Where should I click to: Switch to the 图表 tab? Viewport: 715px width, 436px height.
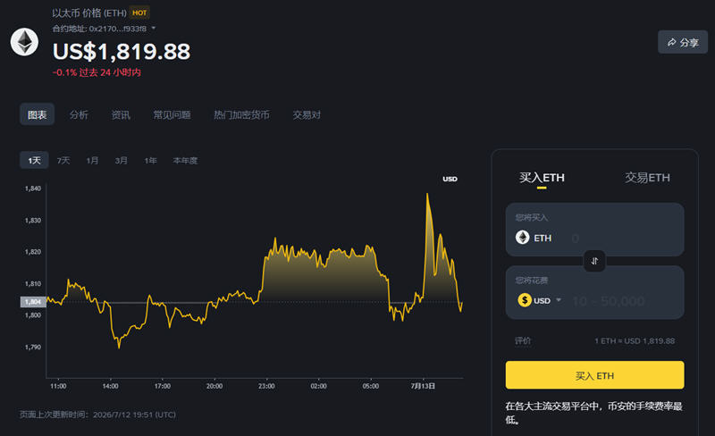[x=37, y=114]
